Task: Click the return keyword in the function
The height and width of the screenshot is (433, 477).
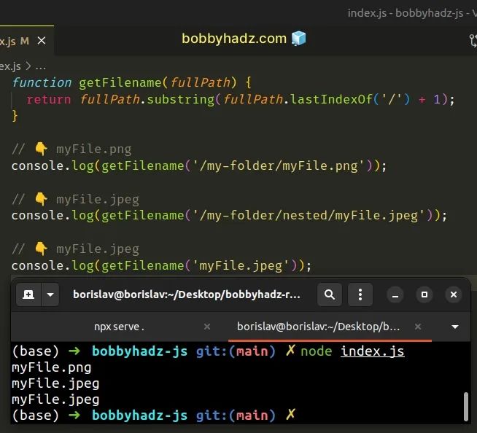Action: click(x=49, y=99)
